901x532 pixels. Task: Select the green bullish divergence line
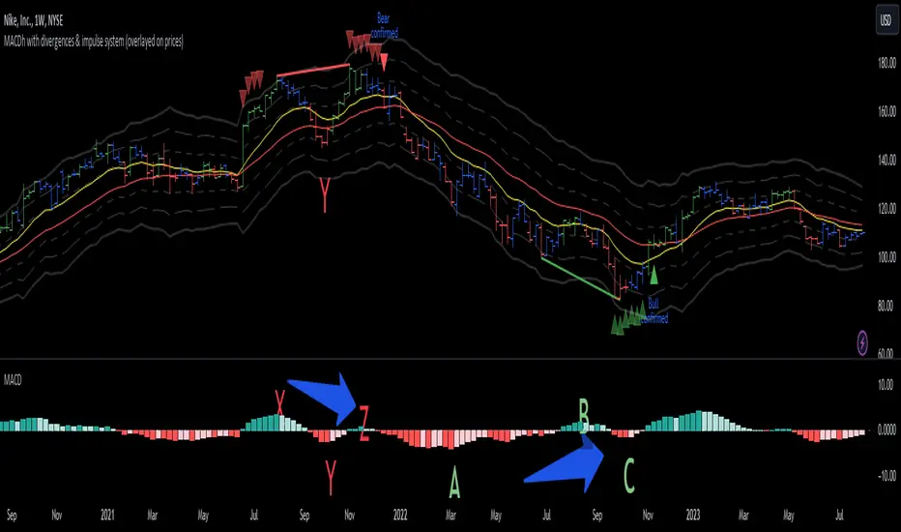pyautogui.click(x=580, y=279)
